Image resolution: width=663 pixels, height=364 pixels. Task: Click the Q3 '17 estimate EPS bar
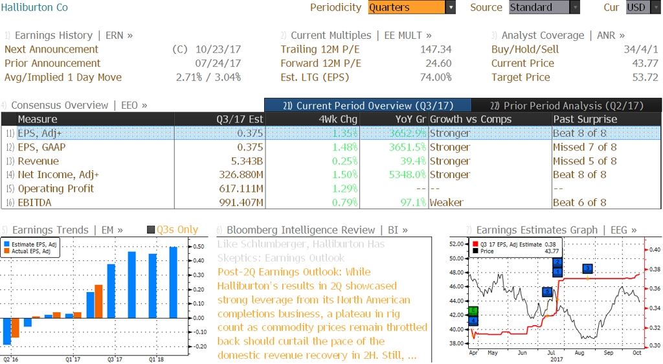click(111, 291)
